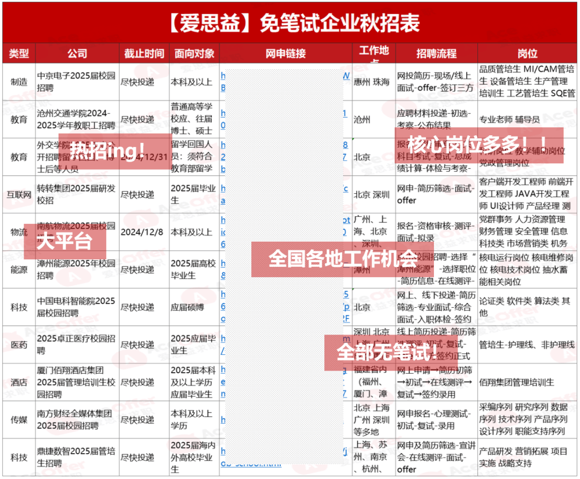Click 上海、苏州、南京 location cell
The width and height of the screenshot is (580, 479).
coord(374,457)
